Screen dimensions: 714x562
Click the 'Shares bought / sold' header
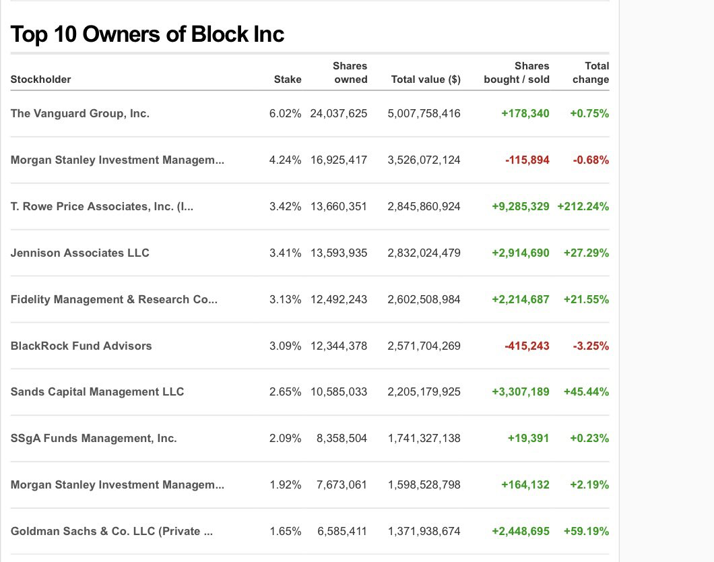coord(517,72)
